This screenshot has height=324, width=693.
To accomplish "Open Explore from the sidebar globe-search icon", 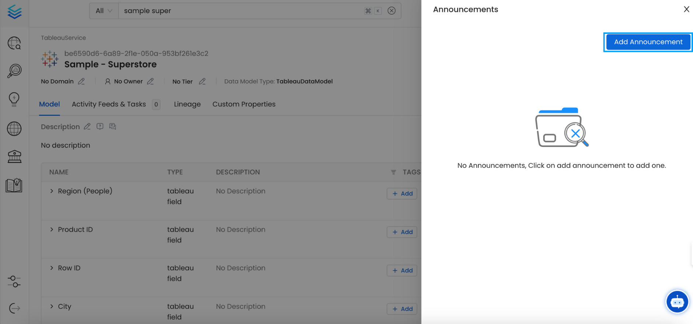I will [x=14, y=43].
